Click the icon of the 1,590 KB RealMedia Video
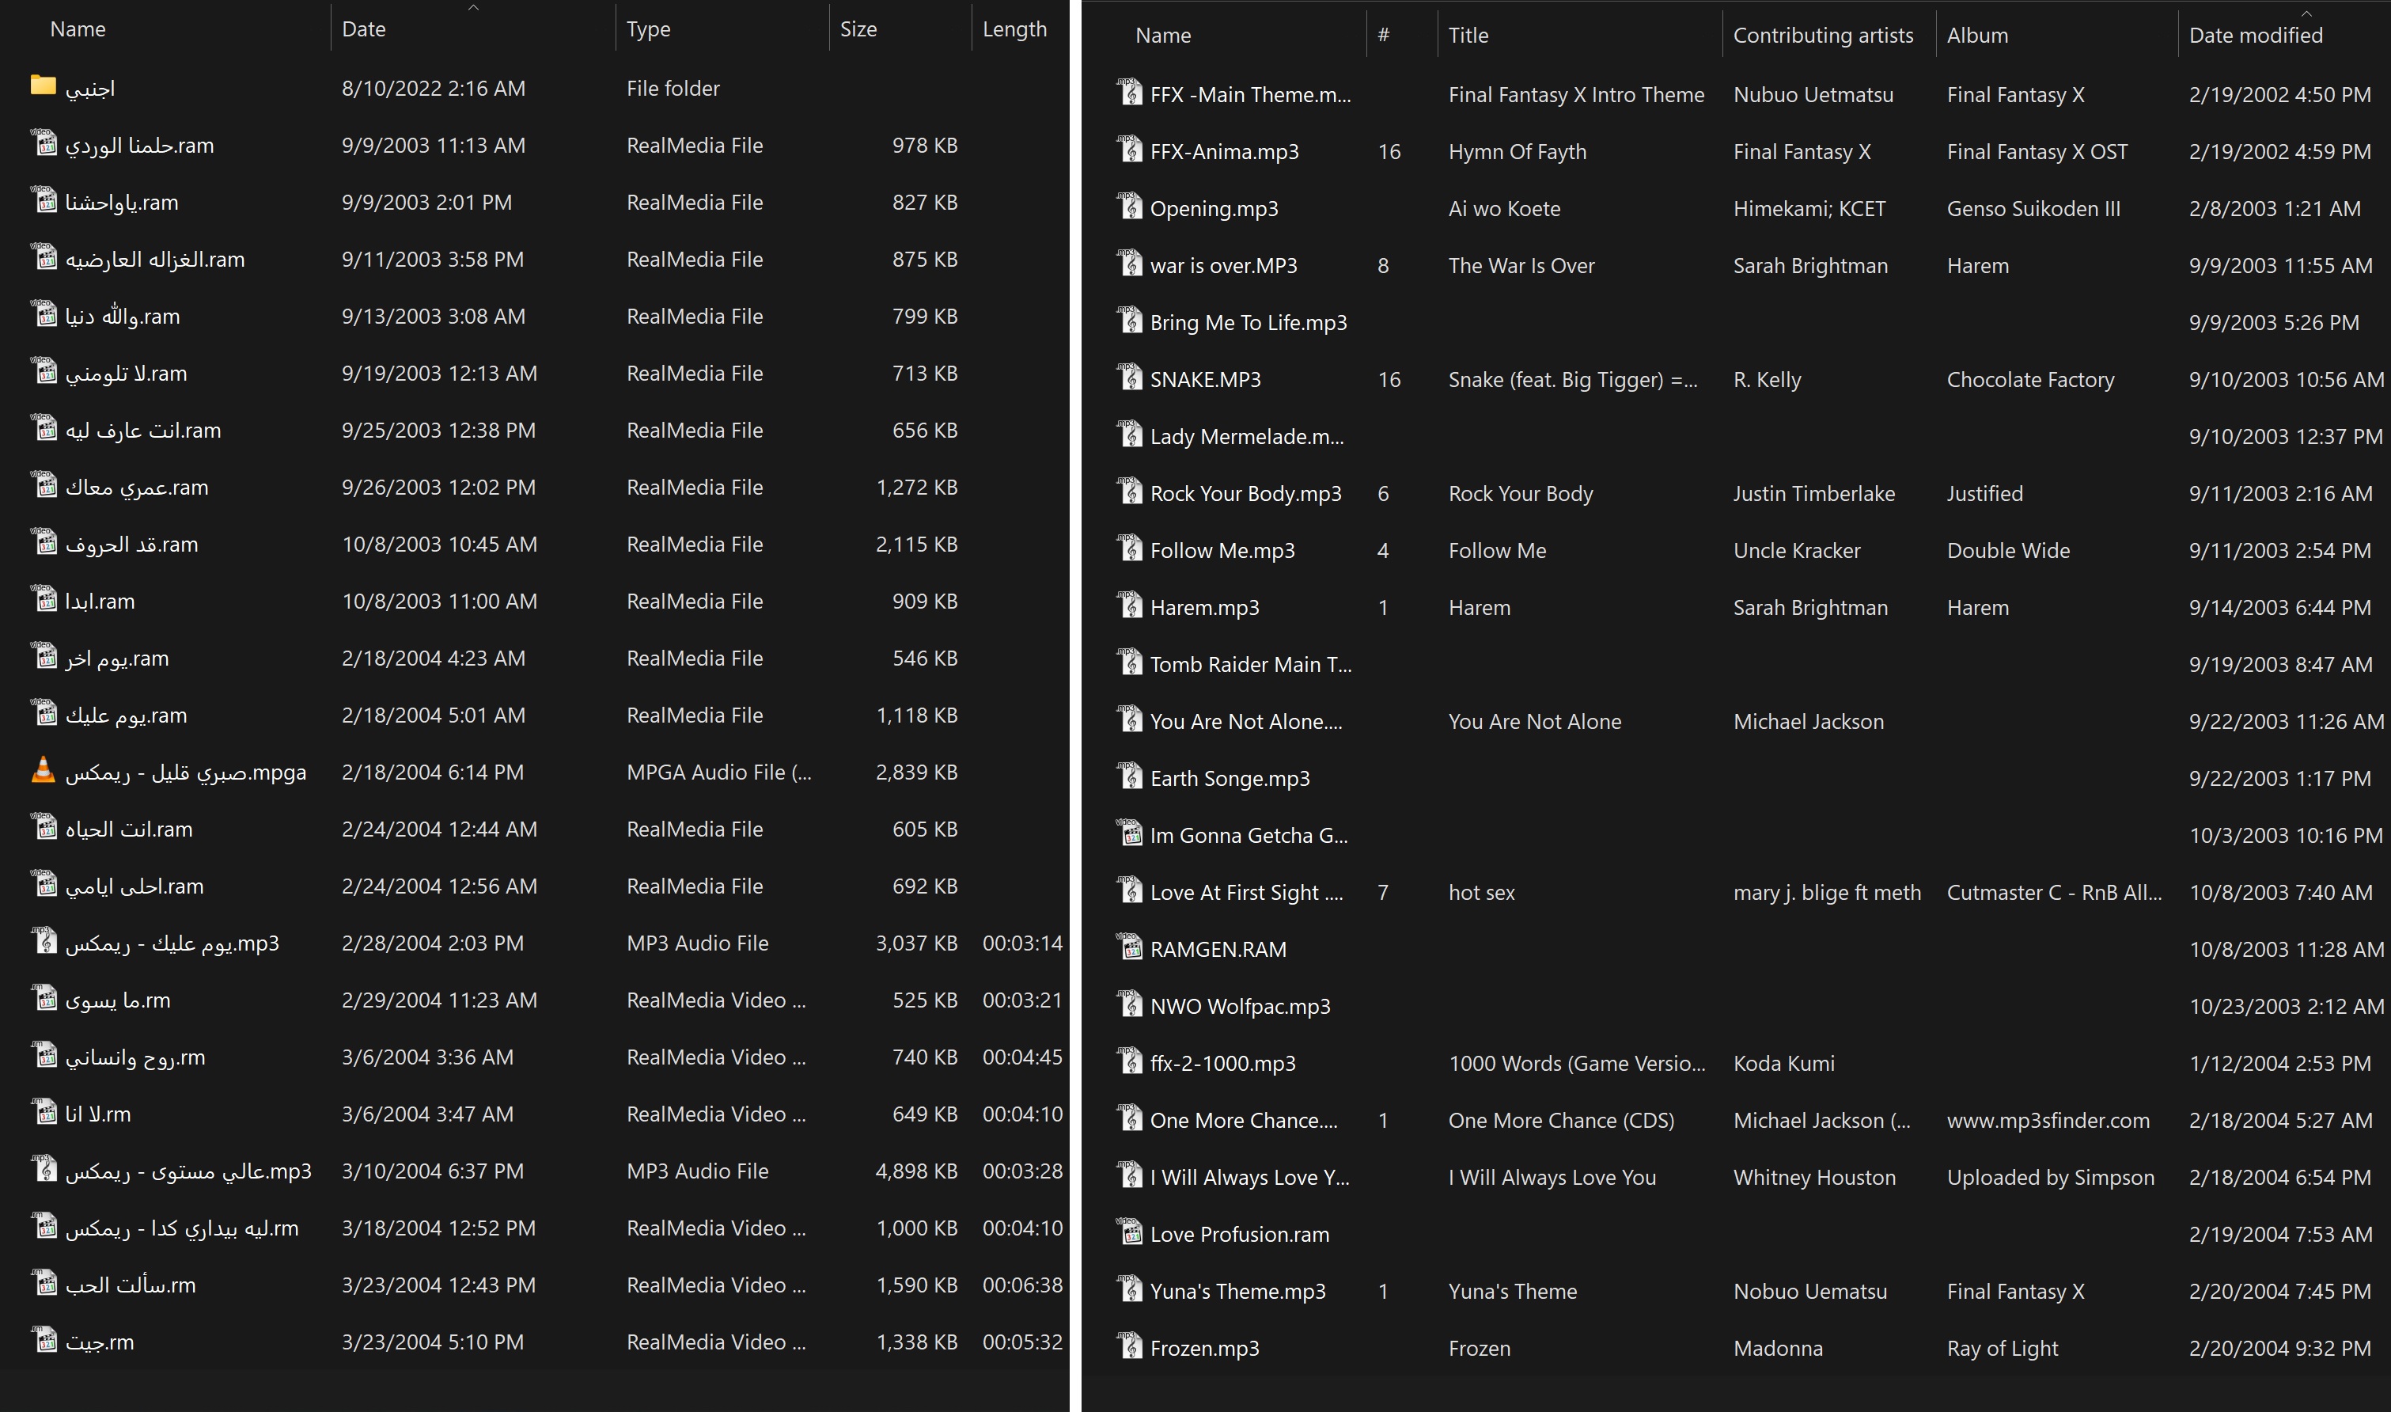Image resolution: width=2391 pixels, height=1412 pixels. 44,1284
